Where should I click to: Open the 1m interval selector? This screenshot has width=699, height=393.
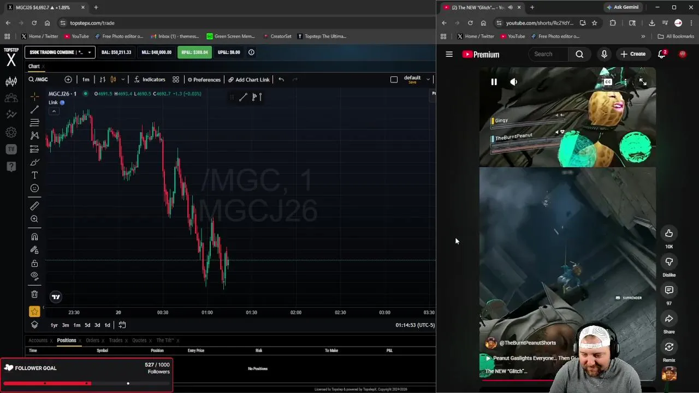[x=86, y=80]
